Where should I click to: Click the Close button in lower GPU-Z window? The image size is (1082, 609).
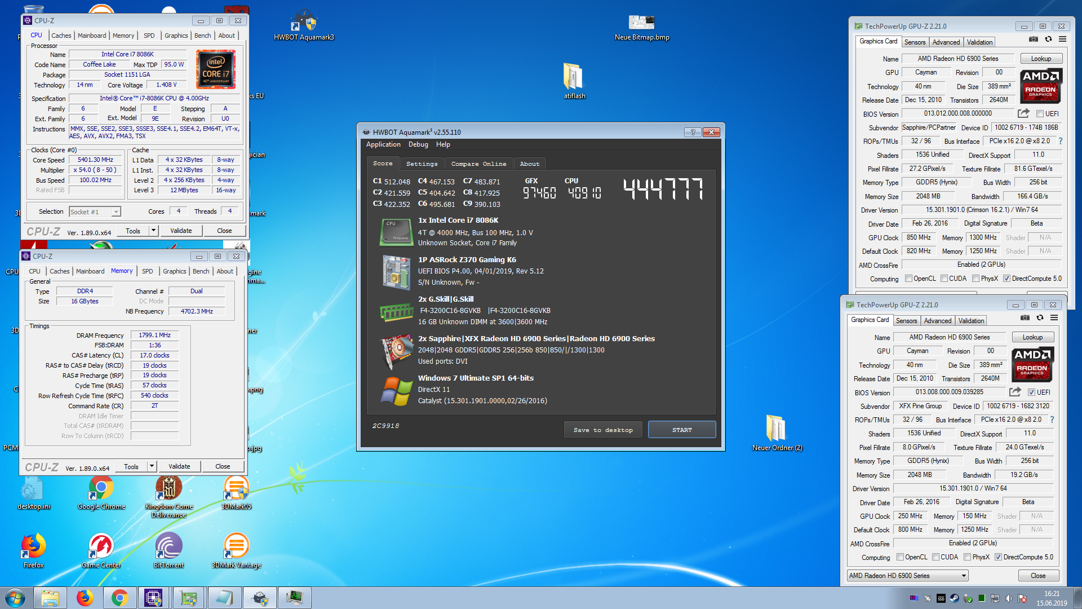tap(1038, 576)
